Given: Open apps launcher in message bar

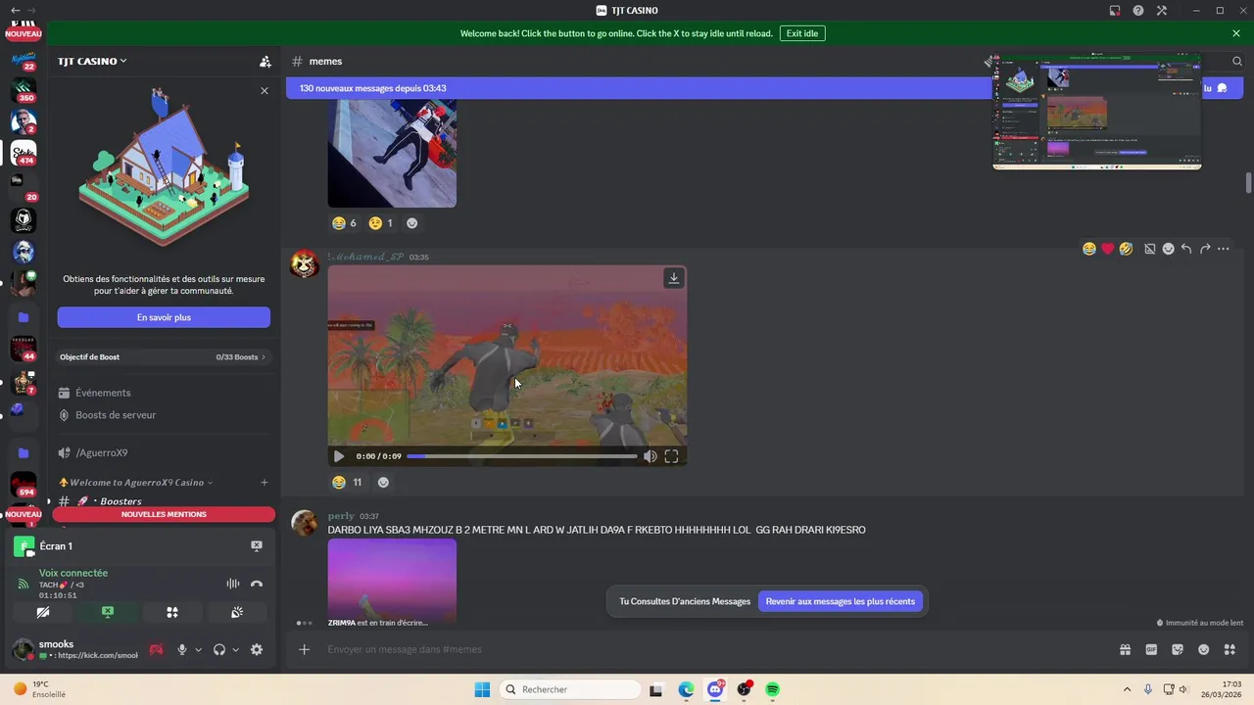Looking at the screenshot, I should (1230, 649).
